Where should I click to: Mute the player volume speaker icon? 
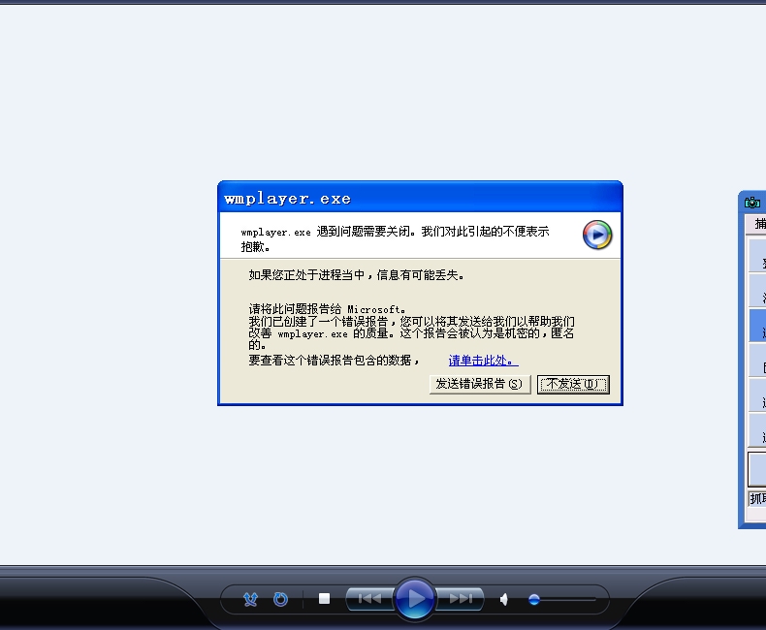click(504, 599)
